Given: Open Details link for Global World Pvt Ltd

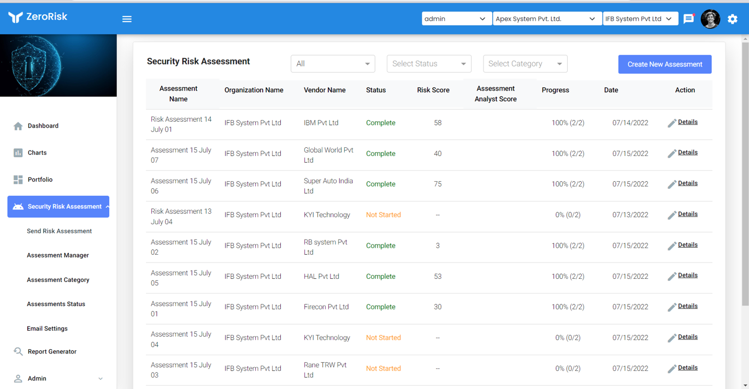Looking at the screenshot, I should pos(688,153).
